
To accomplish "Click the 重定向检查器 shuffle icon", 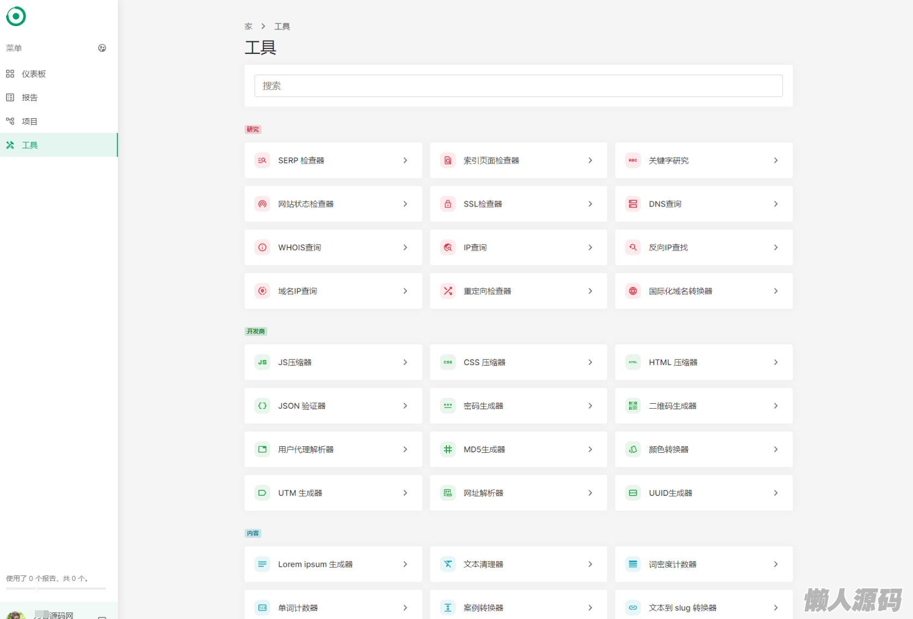I will [x=448, y=291].
